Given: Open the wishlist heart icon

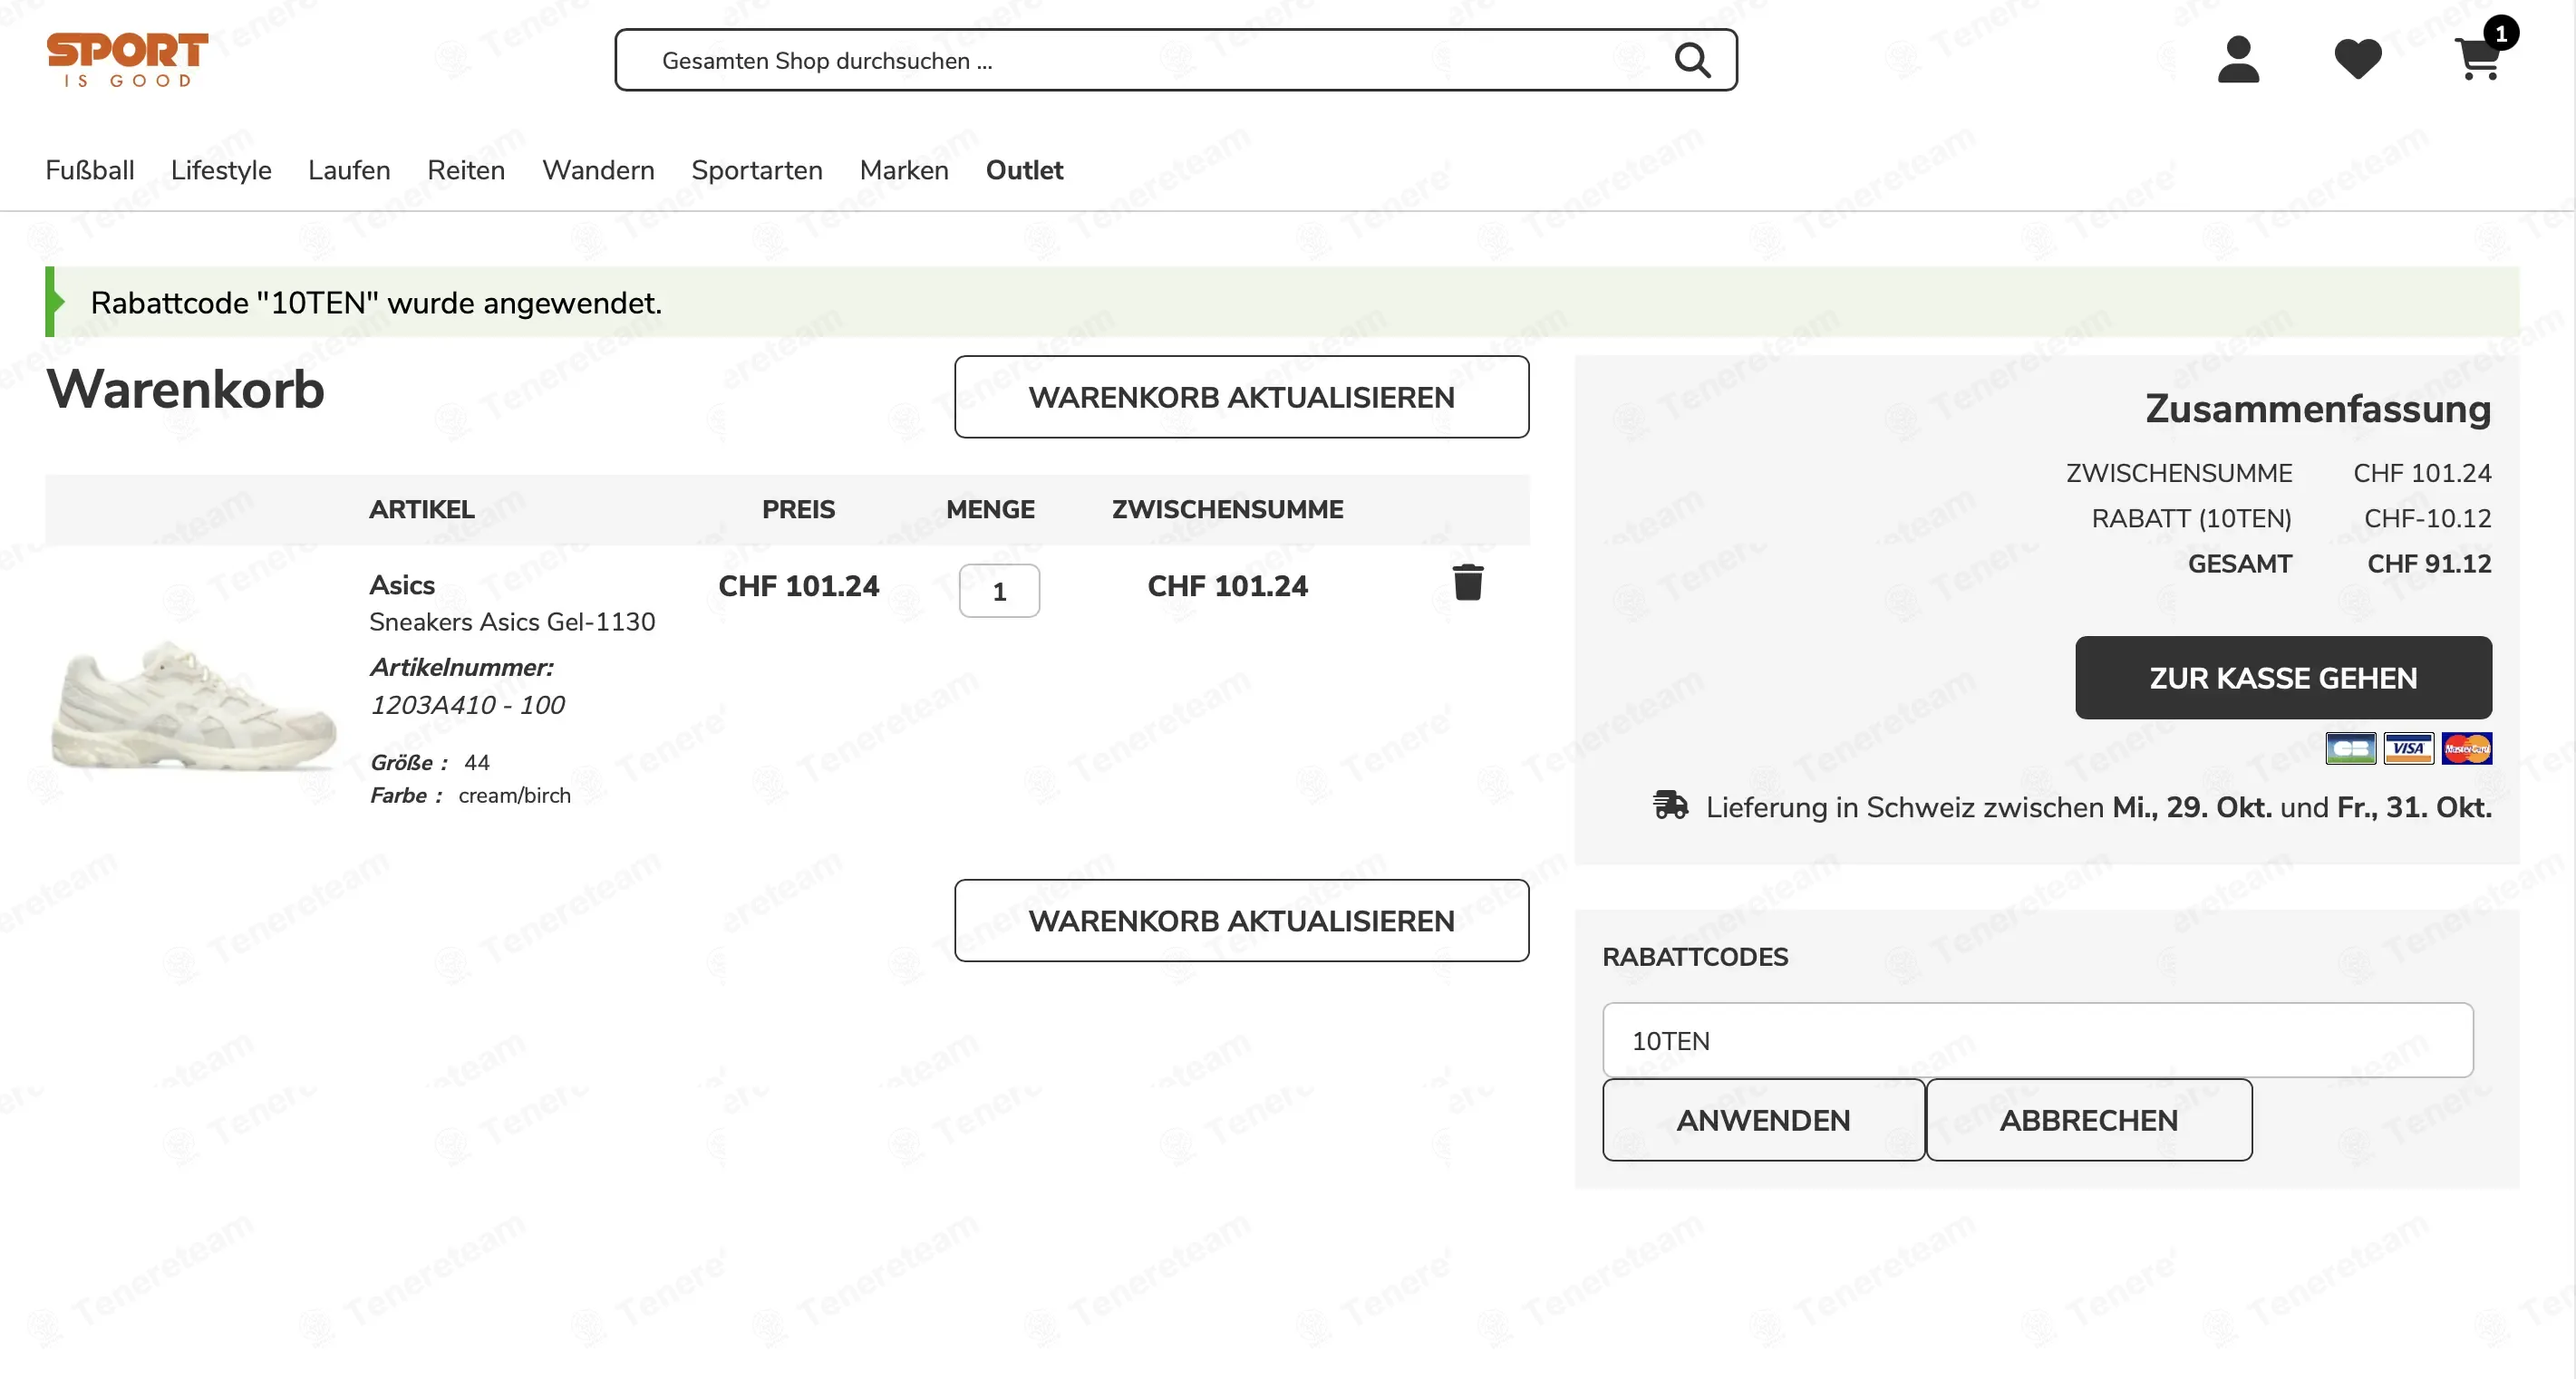Looking at the screenshot, I should [2358, 59].
